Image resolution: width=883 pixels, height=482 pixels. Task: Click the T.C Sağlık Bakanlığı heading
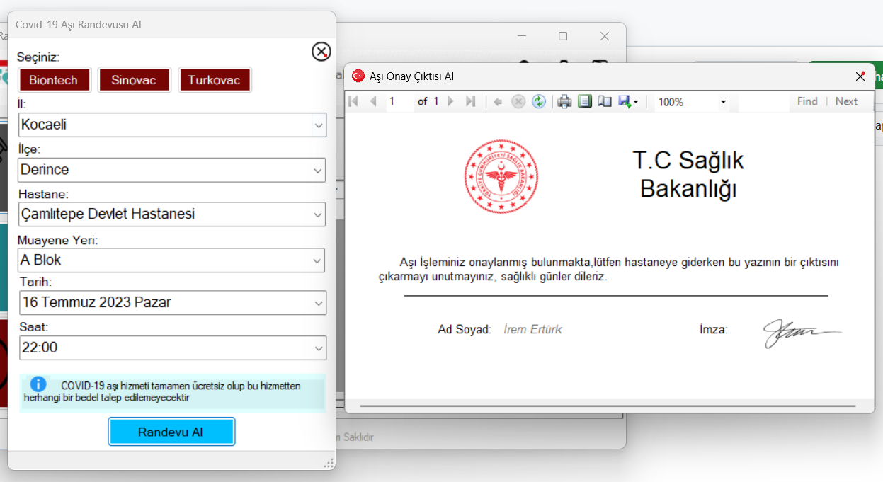(x=688, y=175)
